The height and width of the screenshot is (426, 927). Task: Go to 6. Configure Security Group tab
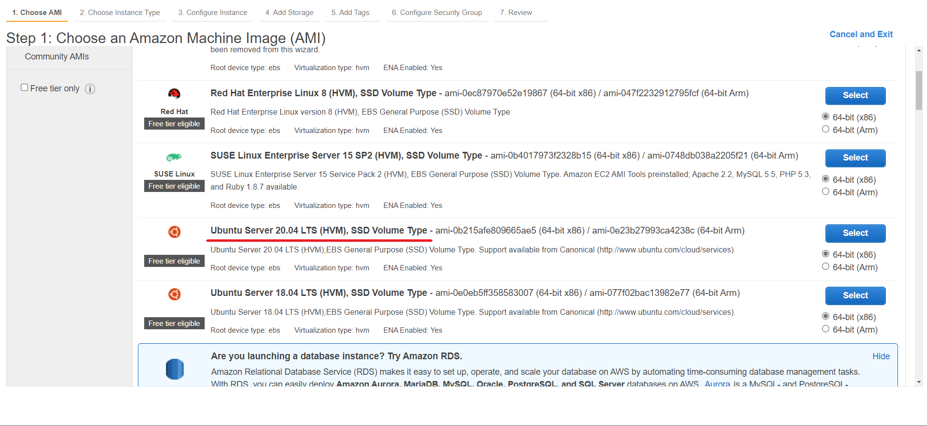click(x=437, y=13)
